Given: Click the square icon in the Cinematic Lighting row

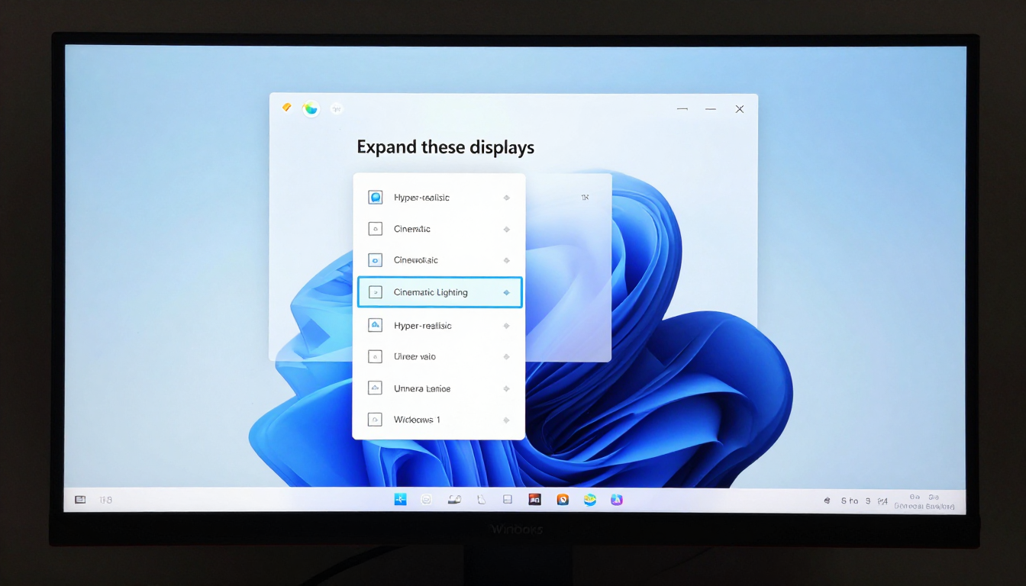Looking at the screenshot, I should pyautogui.click(x=375, y=292).
